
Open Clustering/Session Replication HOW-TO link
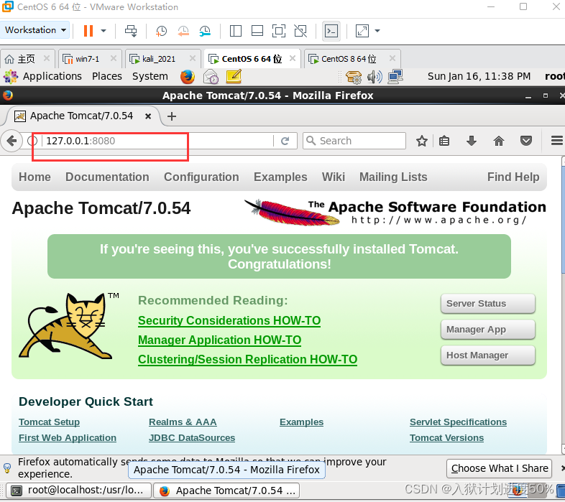point(247,359)
